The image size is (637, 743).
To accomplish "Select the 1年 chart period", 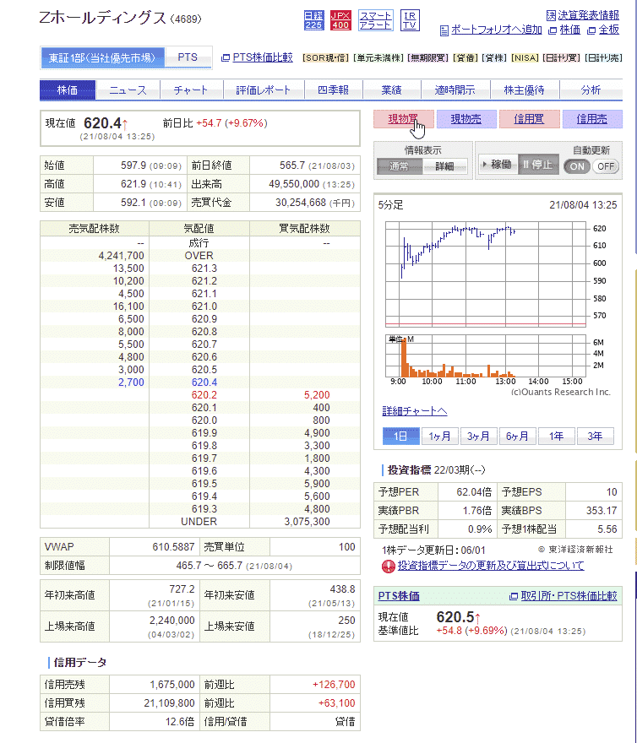I will (557, 436).
